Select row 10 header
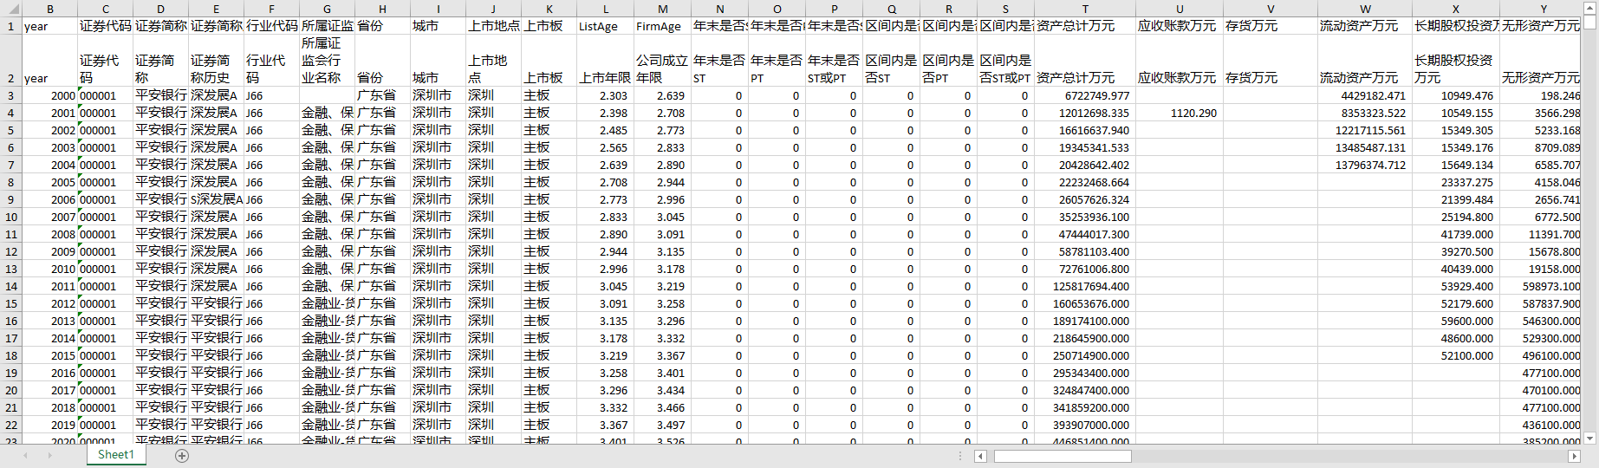Viewport: 1599px width, 468px height. 10,217
